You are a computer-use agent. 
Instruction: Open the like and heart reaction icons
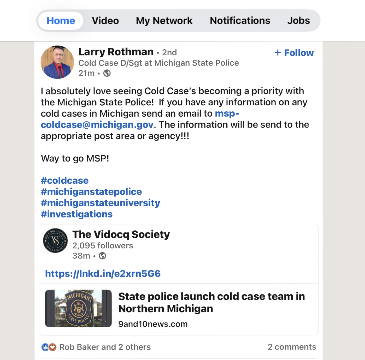[x=49, y=347]
